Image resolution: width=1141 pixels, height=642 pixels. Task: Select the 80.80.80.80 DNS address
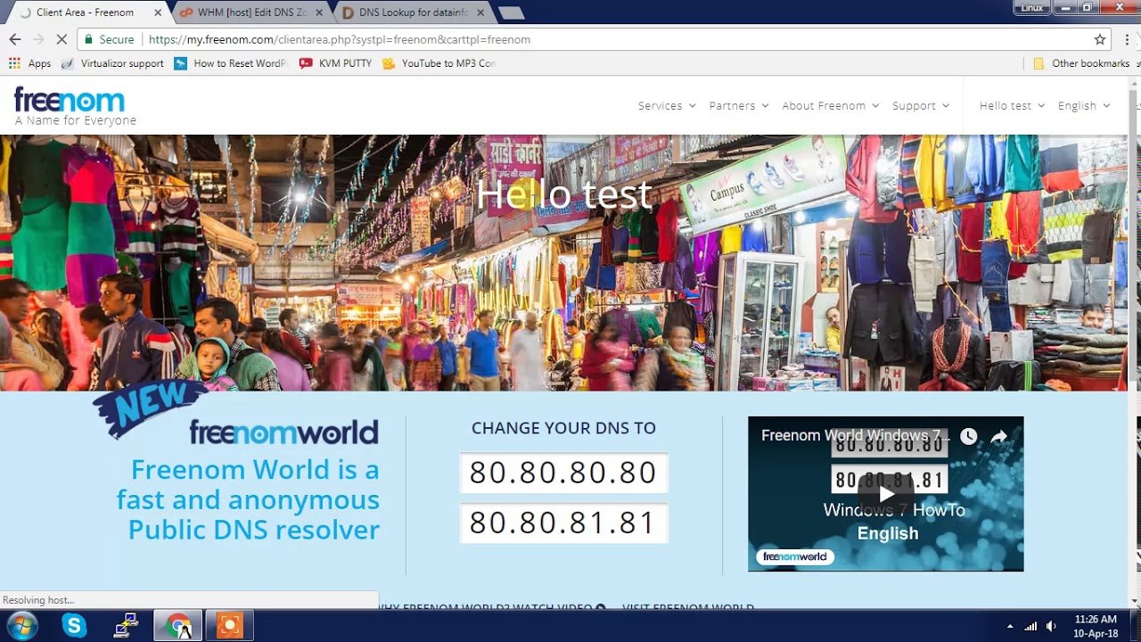[563, 473]
